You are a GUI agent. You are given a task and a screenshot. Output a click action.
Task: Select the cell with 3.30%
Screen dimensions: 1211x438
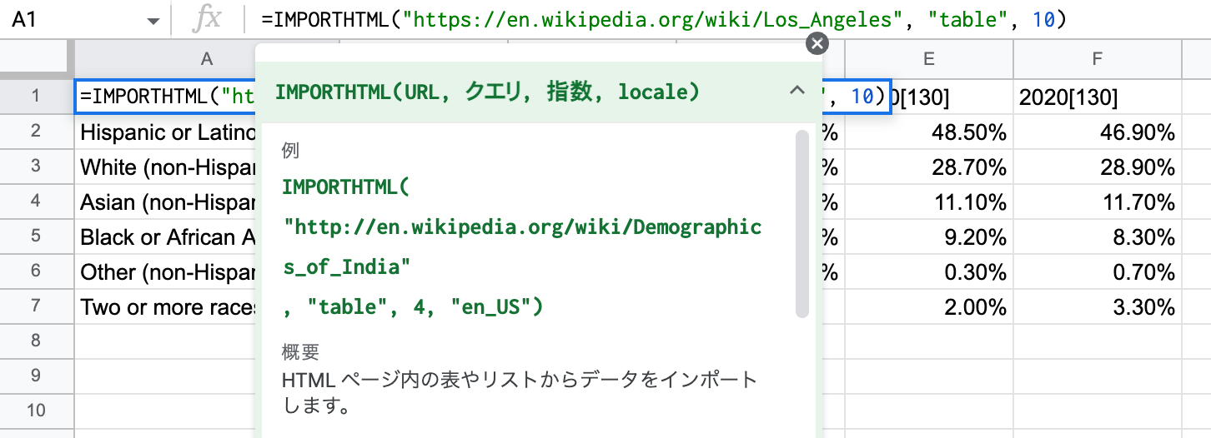[1097, 307]
